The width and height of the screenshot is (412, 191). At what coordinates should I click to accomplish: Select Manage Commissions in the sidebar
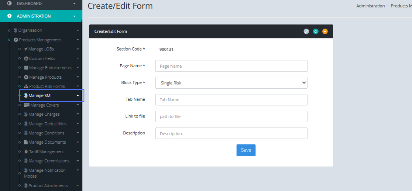tap(49, 161)
